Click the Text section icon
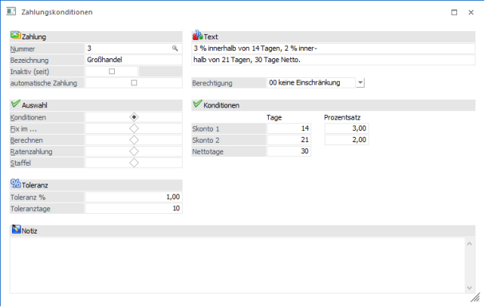 (x=198, y=36)
